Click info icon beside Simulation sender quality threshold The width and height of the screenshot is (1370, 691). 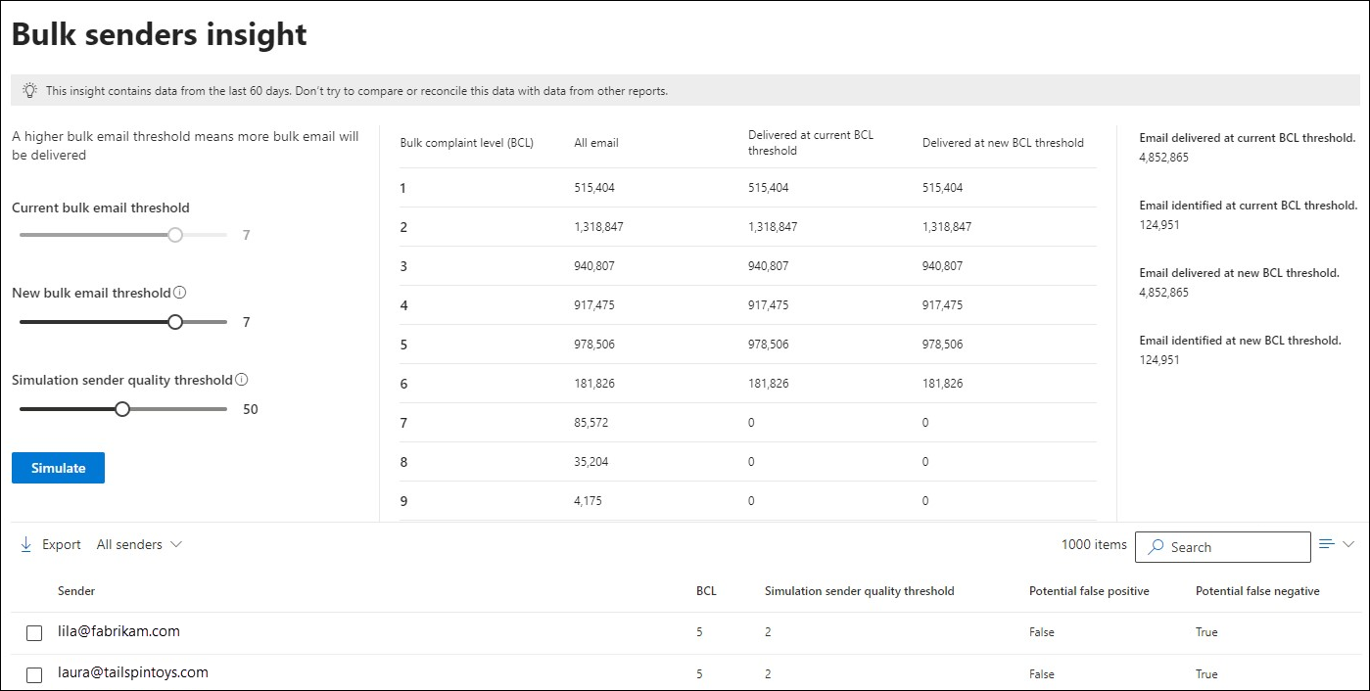242,380
